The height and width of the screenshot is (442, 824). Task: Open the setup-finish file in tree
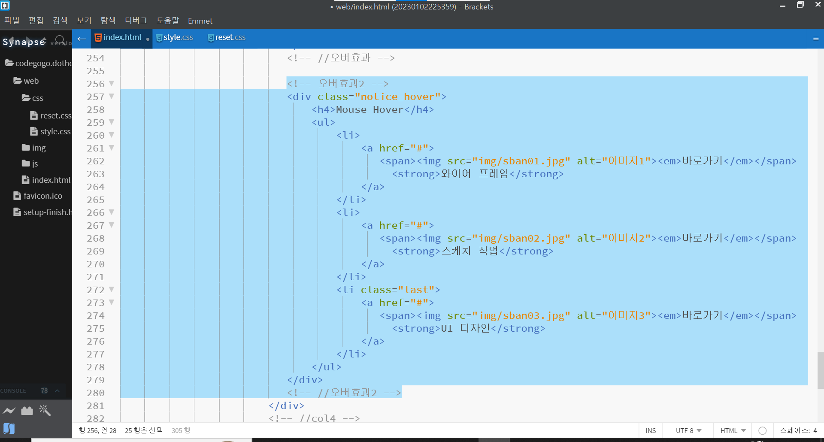[x=42, y=212]
